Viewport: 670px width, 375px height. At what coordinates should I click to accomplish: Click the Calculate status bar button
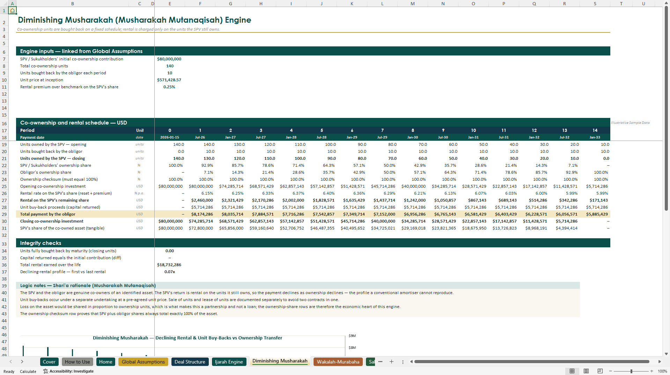(x=28, y=372)
